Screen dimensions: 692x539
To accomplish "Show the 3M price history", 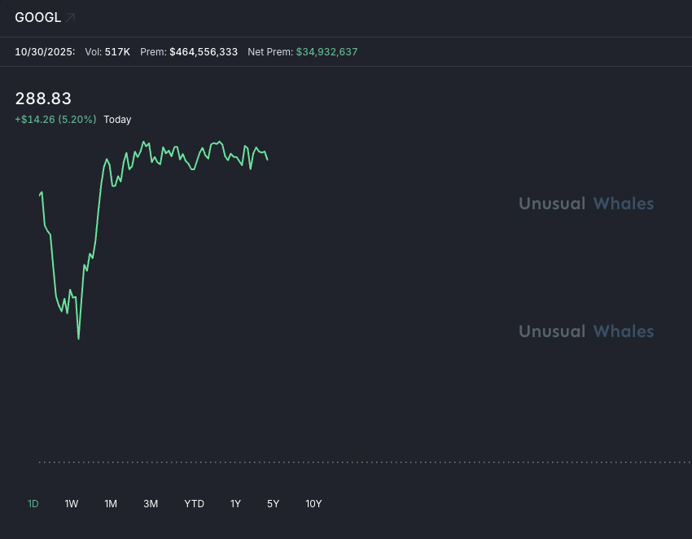I will pos(151,504).
